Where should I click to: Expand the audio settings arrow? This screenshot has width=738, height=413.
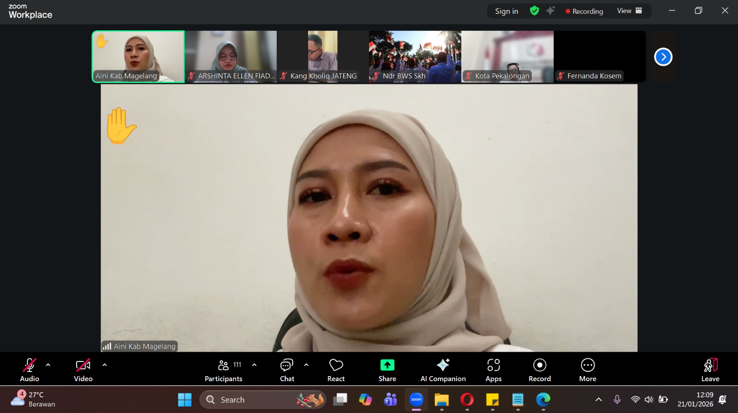click(x=48, y=365)
